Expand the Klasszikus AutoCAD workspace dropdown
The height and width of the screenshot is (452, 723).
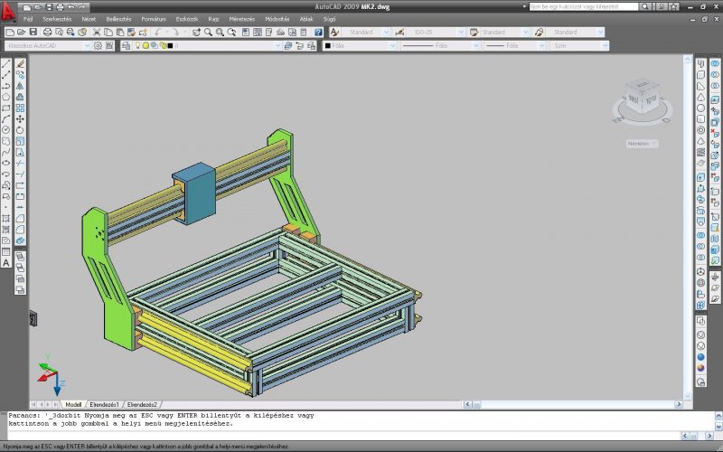click(x=87, y=46)
